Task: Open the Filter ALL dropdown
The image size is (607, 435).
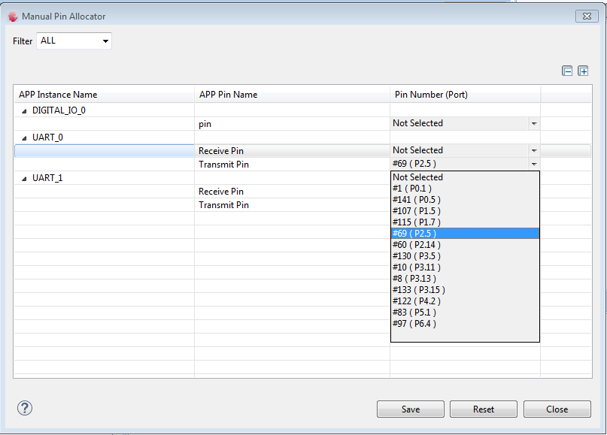Action: [74, 41]
